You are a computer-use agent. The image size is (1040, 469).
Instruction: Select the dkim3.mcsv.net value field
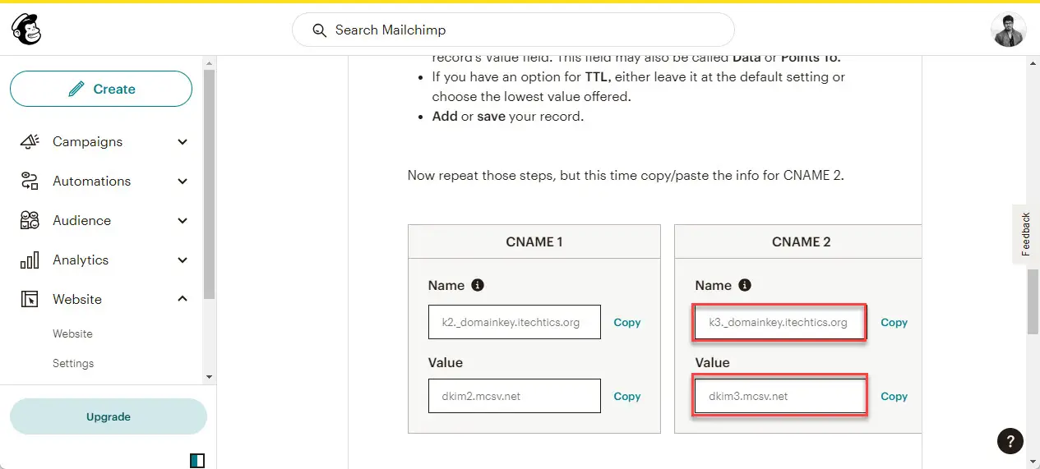pos(779,396)
